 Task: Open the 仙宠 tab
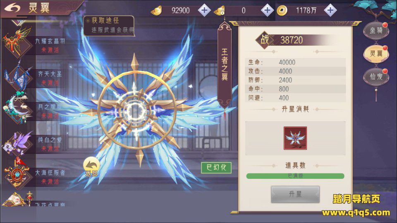tap(376, 76)
